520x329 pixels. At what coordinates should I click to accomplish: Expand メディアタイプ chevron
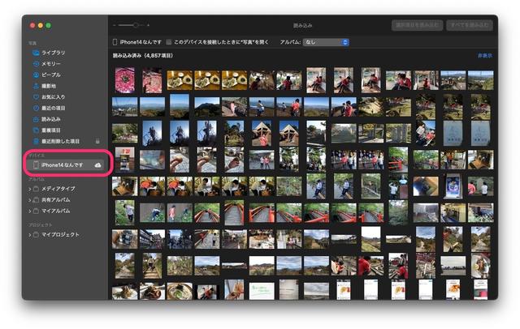30,189
